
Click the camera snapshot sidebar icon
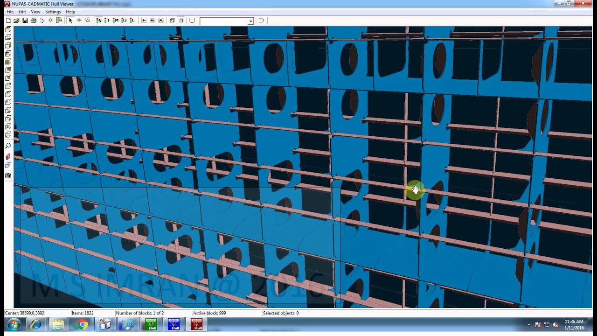[8, 175]
